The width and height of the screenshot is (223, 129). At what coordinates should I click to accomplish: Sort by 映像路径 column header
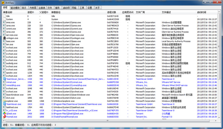[78, 12]
